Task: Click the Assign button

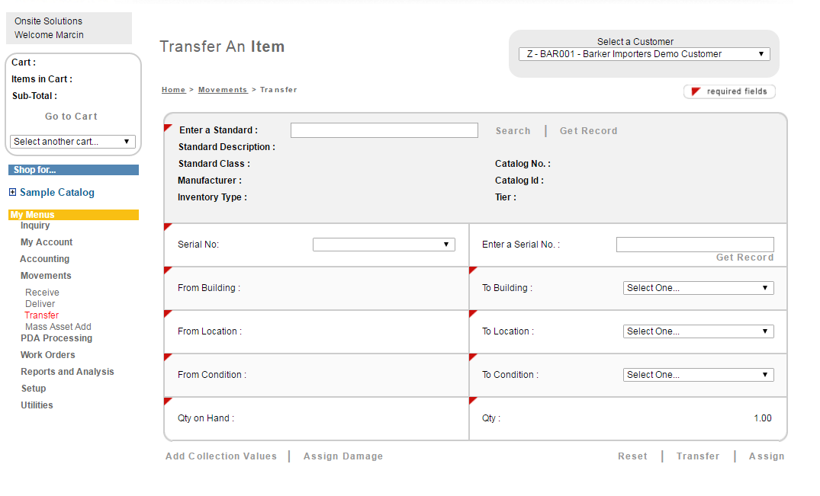Action: (766, 456)
